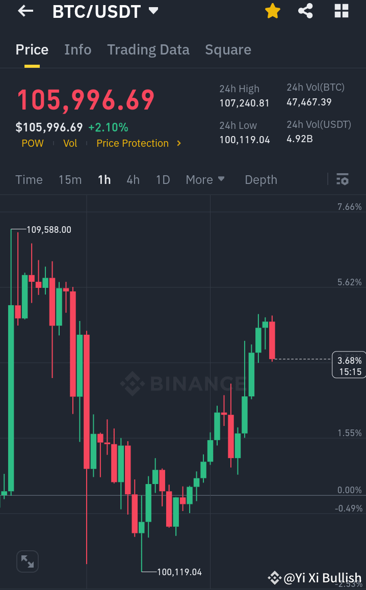This screenshot has width=366, height=590.
Task: Open the grid menu at top right
Action: [341, 11]
